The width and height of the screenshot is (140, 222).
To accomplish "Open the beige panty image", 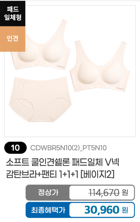I will click(x=40, y=99).
